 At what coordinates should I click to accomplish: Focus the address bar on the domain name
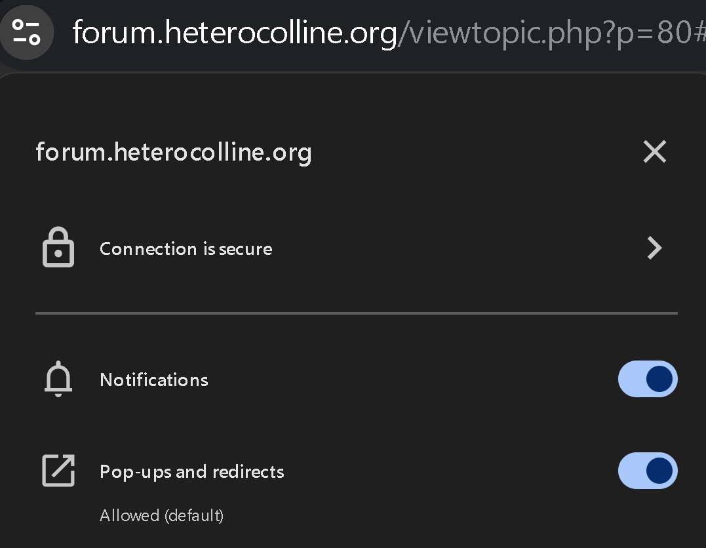pyautogui.click(x=234, y=32)
